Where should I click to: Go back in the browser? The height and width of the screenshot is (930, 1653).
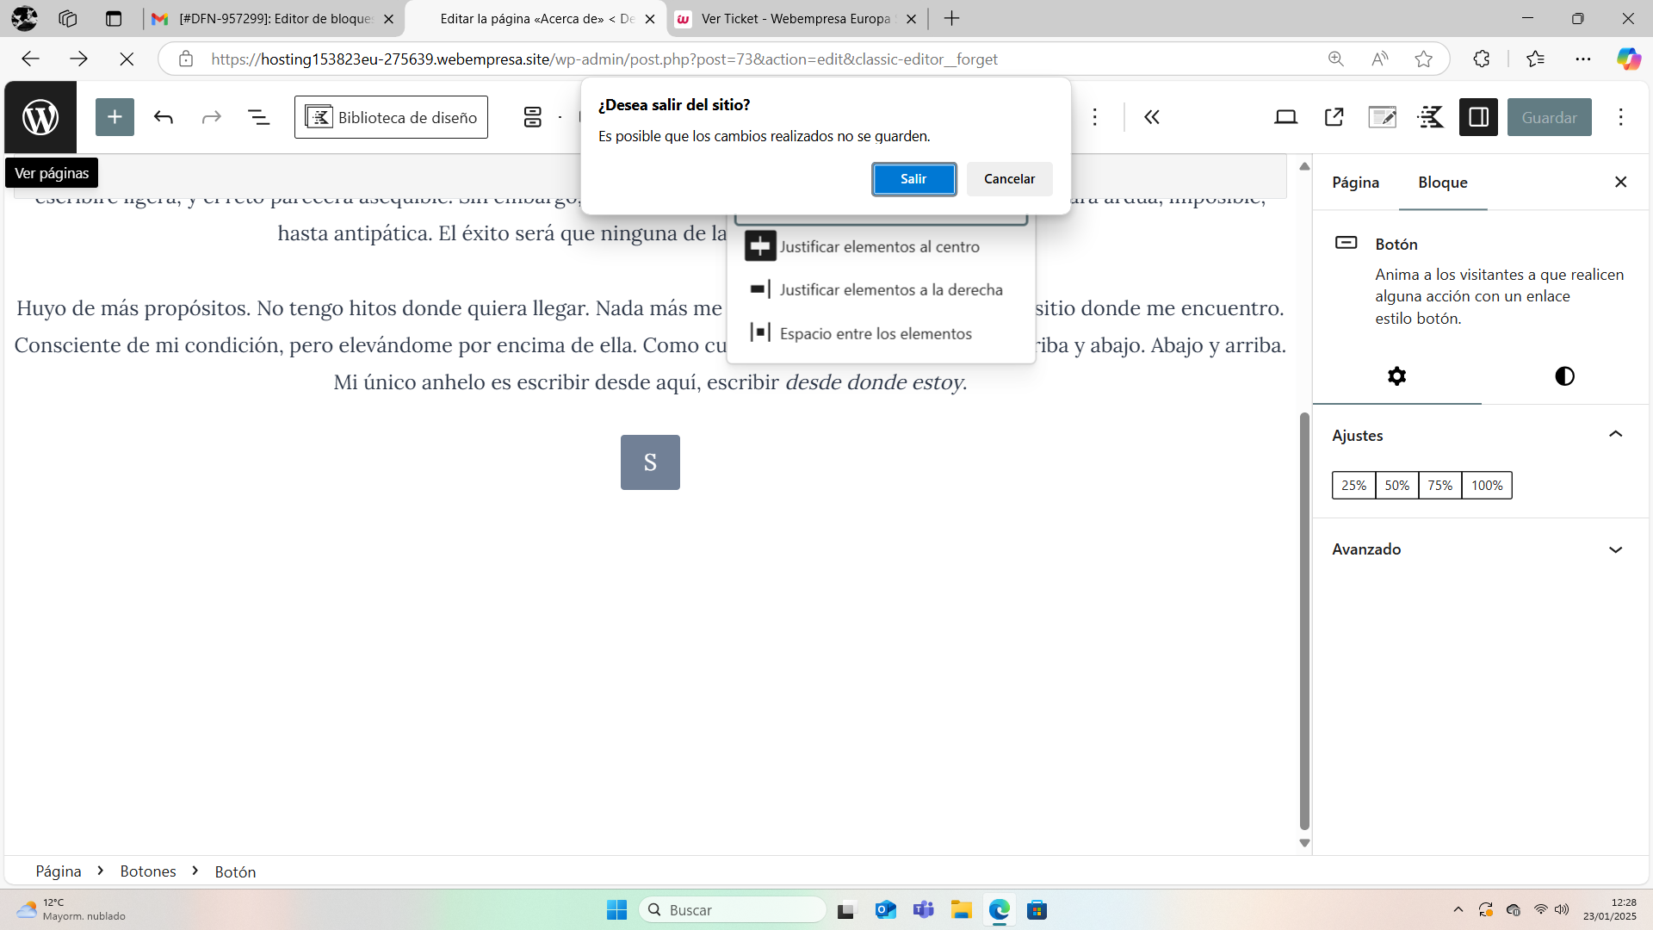pos(30,59)
